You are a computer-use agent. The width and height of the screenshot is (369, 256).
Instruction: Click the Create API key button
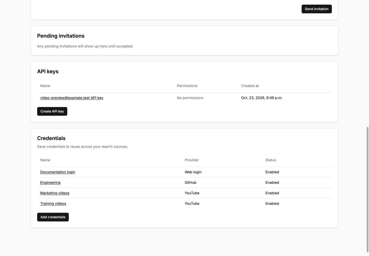[52, 111]
